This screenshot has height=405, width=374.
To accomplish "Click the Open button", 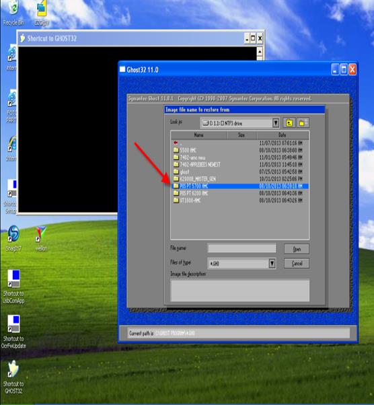I will [x=297, y=249].
